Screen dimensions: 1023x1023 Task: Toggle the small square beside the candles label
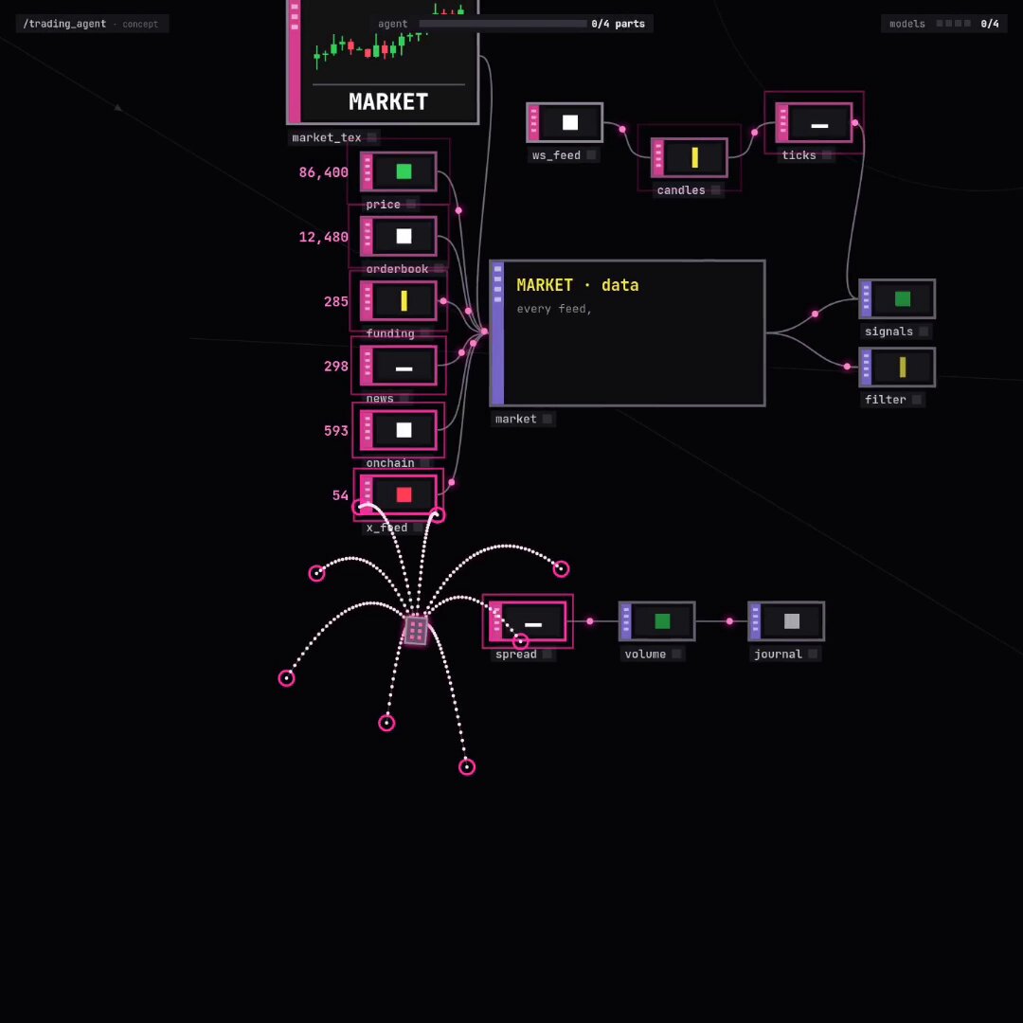[x=716, y=189]
